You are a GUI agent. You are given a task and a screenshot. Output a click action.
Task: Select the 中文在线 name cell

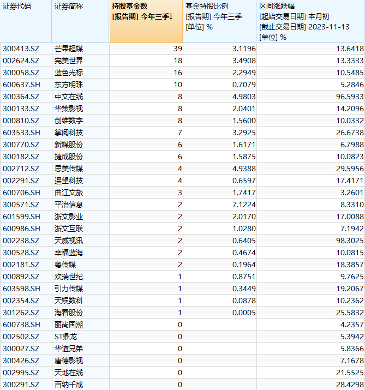pos(69,97)
